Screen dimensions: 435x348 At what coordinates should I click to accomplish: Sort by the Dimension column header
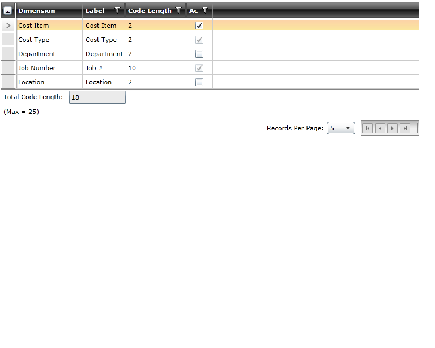[37, 11]
